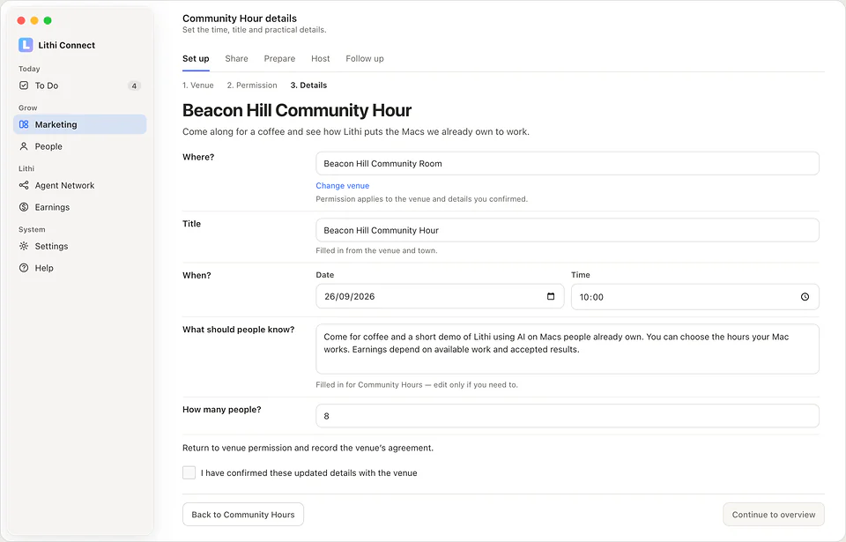Click the Date field showing 26/09/2026
This screenshot has height=542, width=846.
(x=440, y=296)
